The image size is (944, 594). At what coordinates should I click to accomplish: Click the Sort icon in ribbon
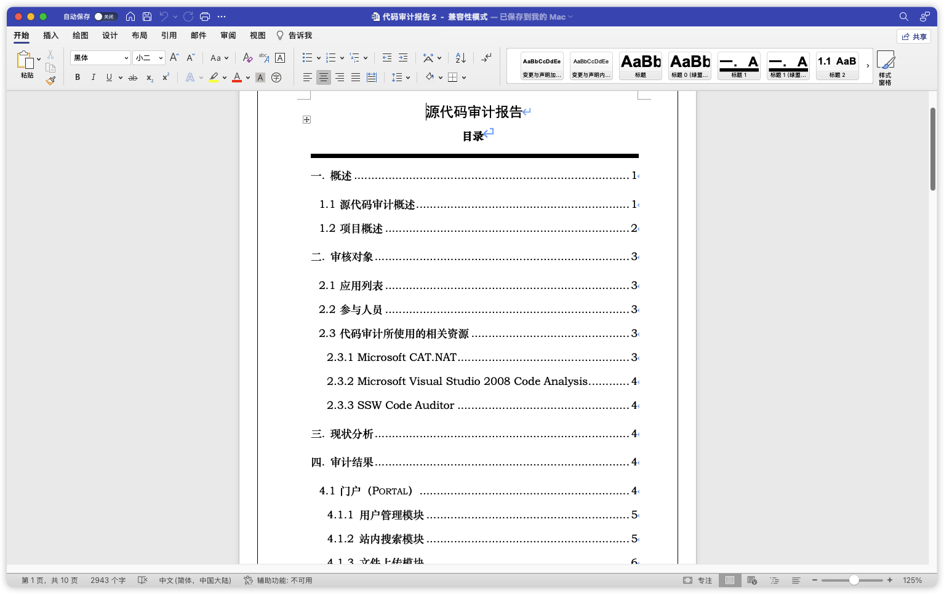pos(460,58)
